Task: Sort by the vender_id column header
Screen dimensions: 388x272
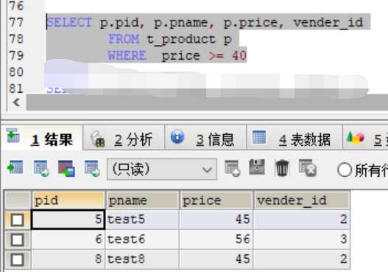Action: point(301,200)
